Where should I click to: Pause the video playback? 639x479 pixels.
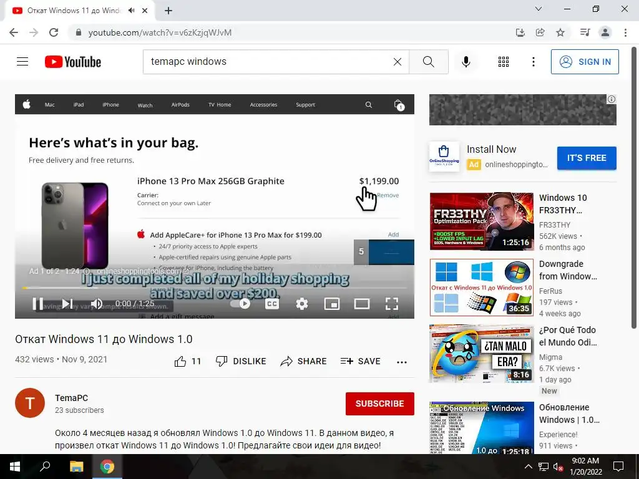pyautogui.click(x=37, y=304)
